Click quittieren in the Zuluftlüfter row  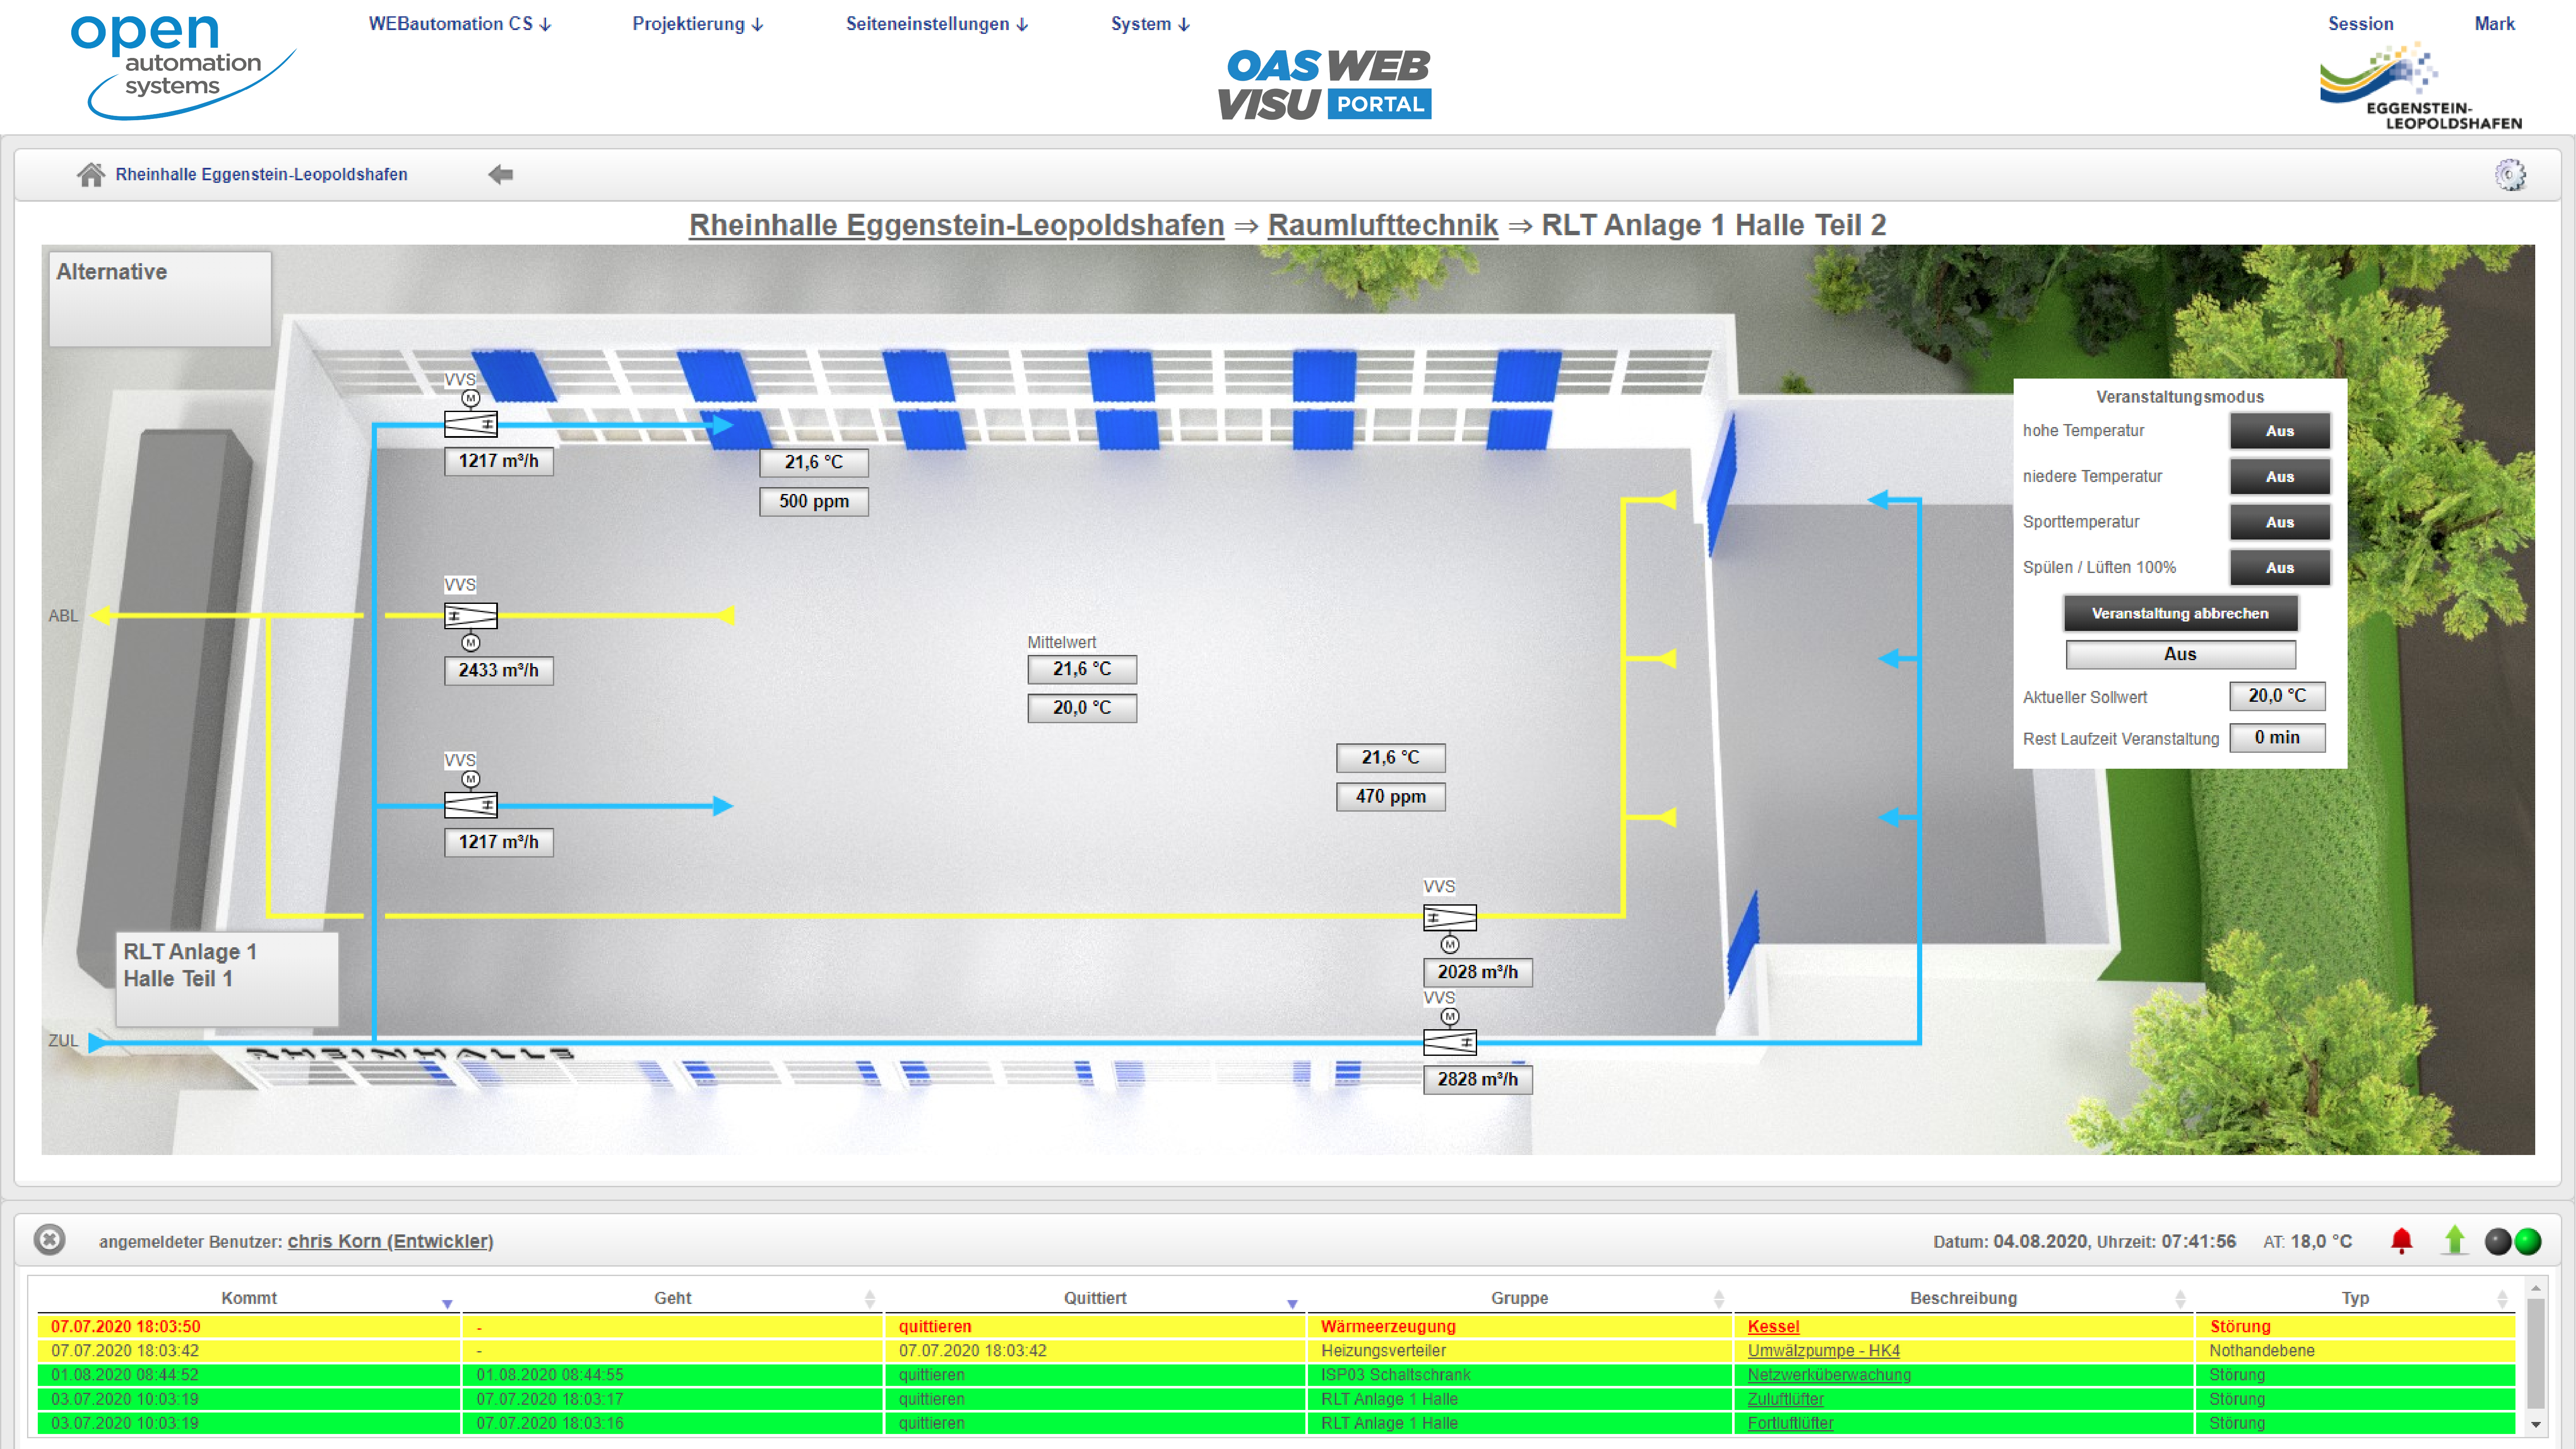(x=931, y=1399)
